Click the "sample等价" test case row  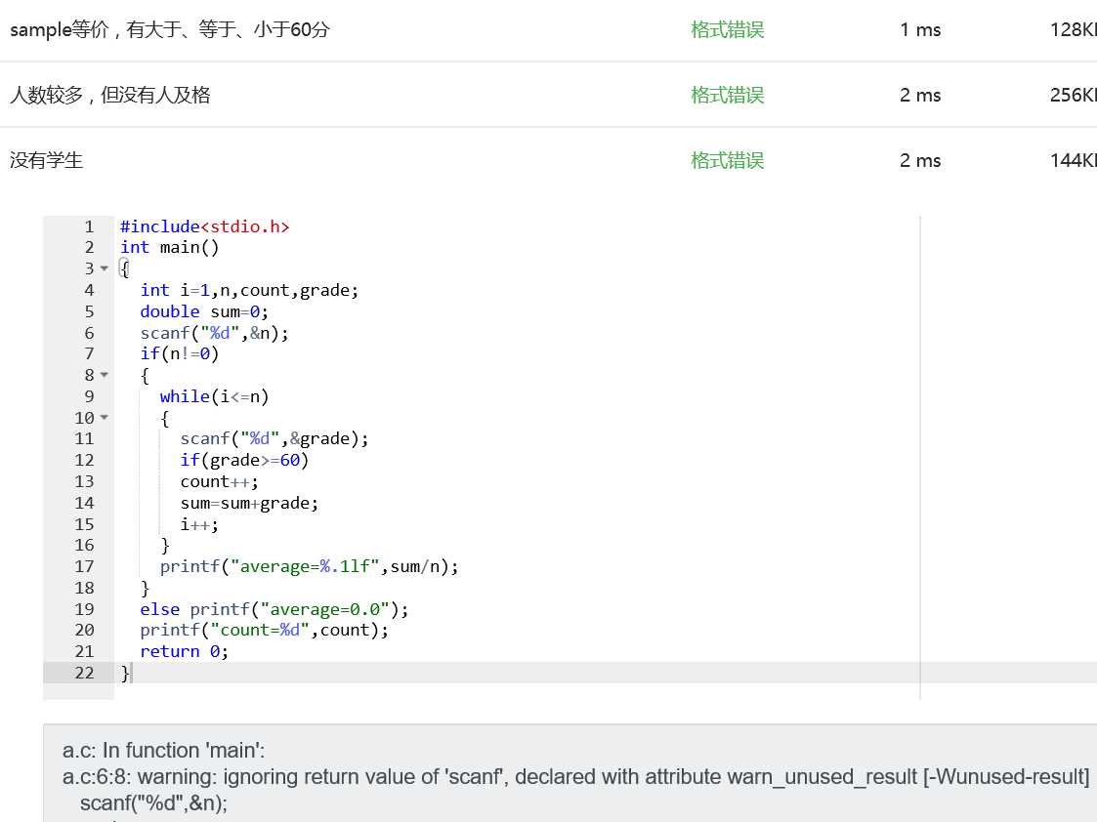point(170,30)
